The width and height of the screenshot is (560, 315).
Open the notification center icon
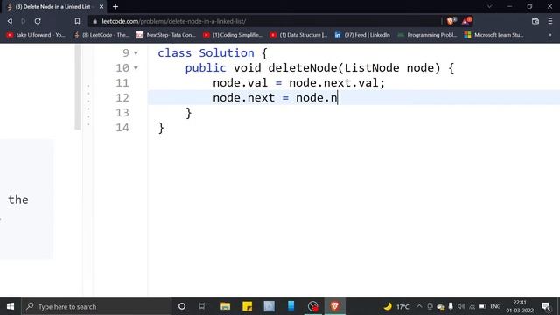point(546,306)
